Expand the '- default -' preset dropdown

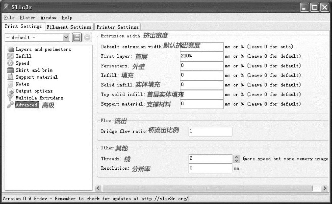(x=66, y=38)
